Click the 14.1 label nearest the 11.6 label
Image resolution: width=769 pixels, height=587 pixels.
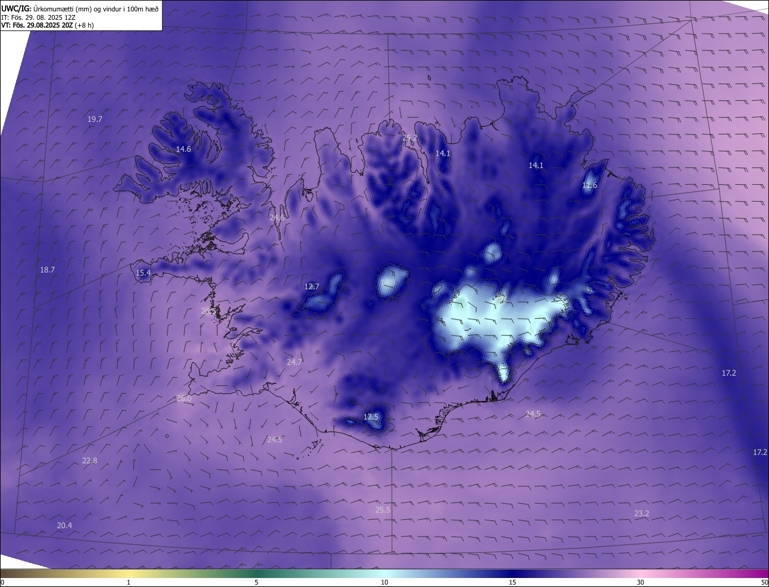pos(536,166)
